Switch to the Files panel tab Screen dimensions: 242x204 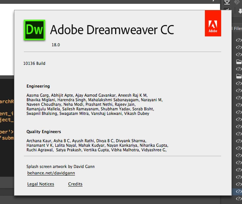coord(238,28)
